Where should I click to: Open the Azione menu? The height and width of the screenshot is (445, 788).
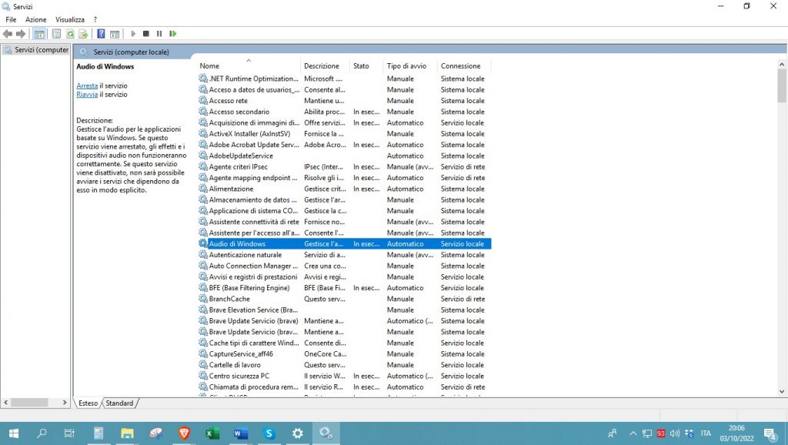tap(35, 19)
